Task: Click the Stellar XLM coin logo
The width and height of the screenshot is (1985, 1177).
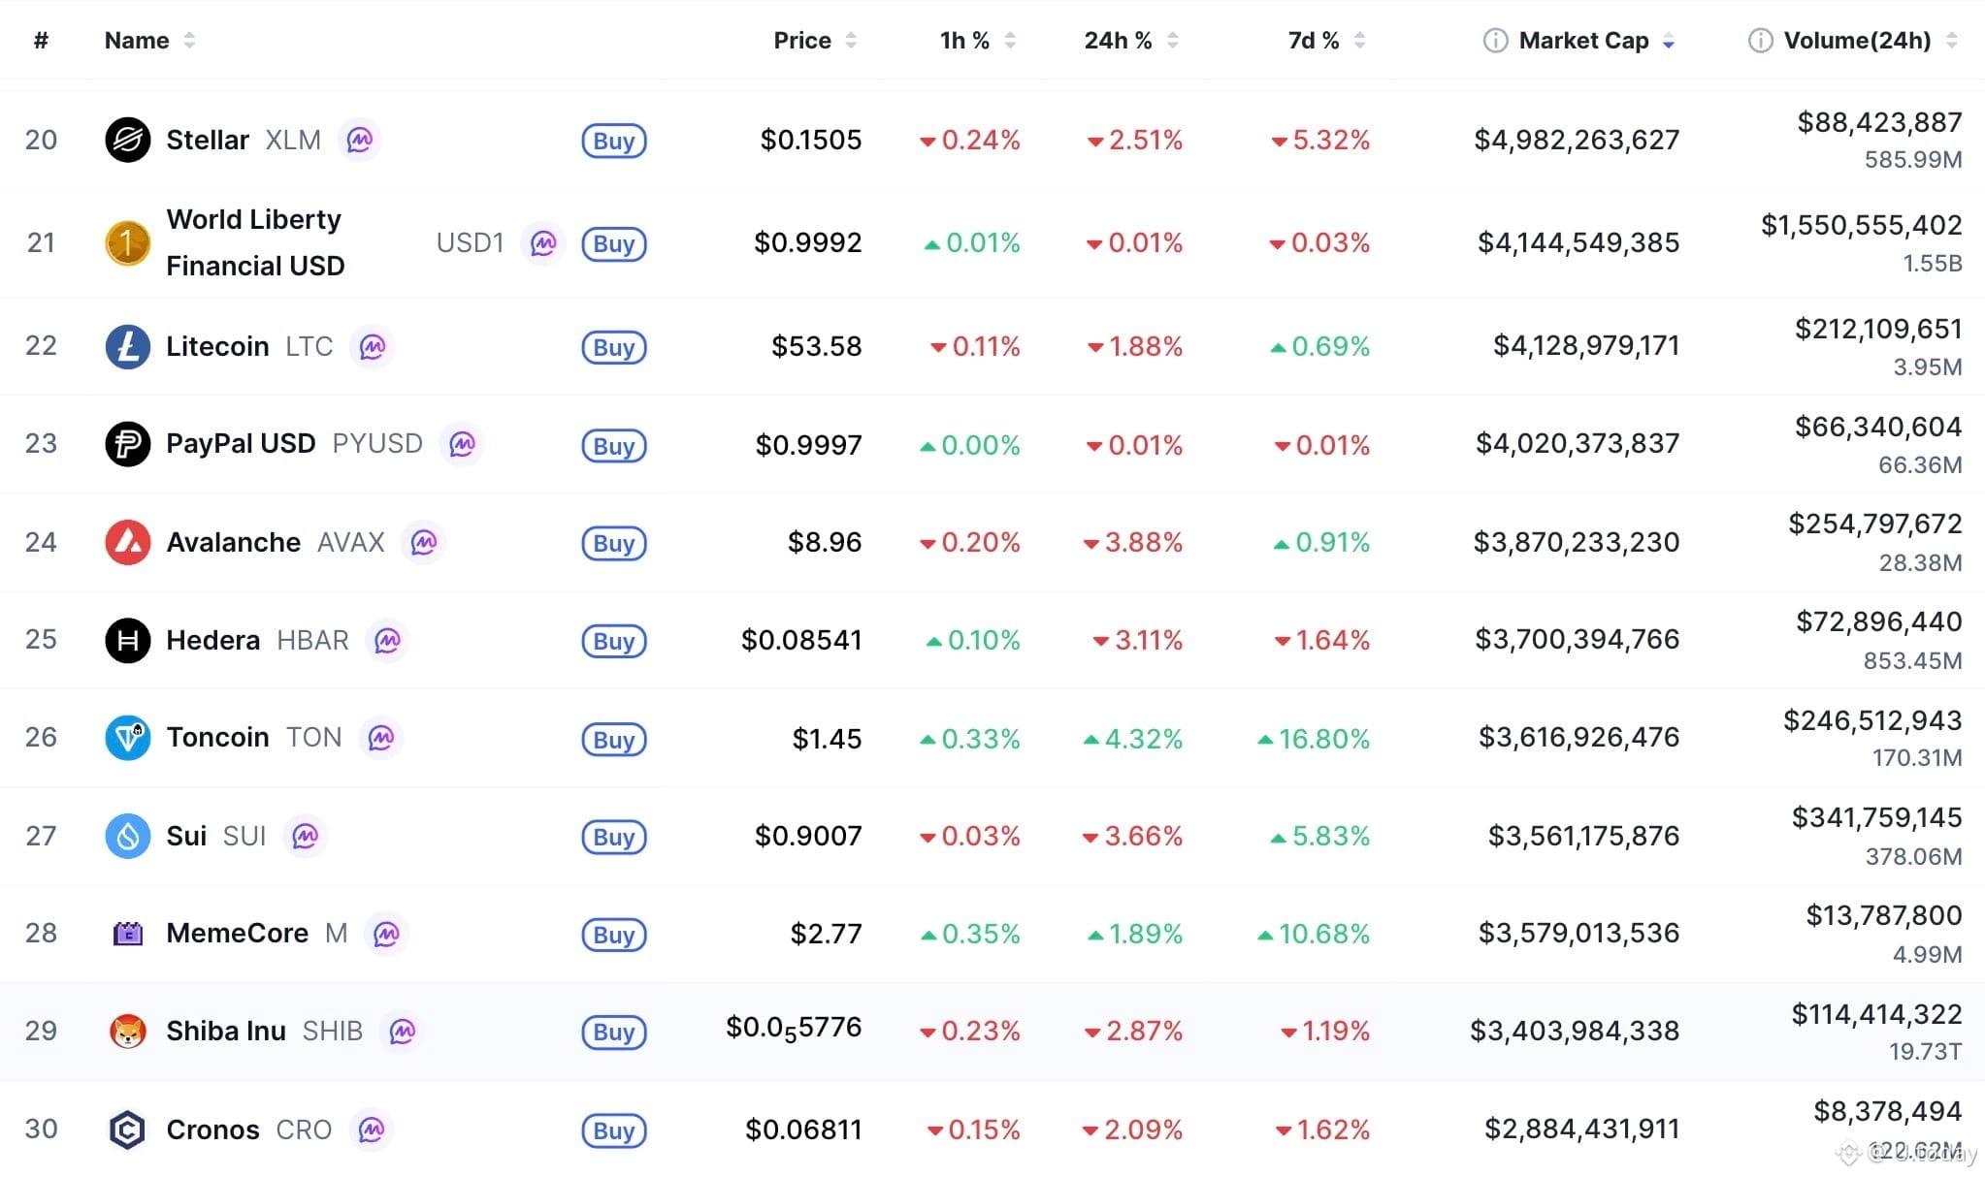Action: 129,140
